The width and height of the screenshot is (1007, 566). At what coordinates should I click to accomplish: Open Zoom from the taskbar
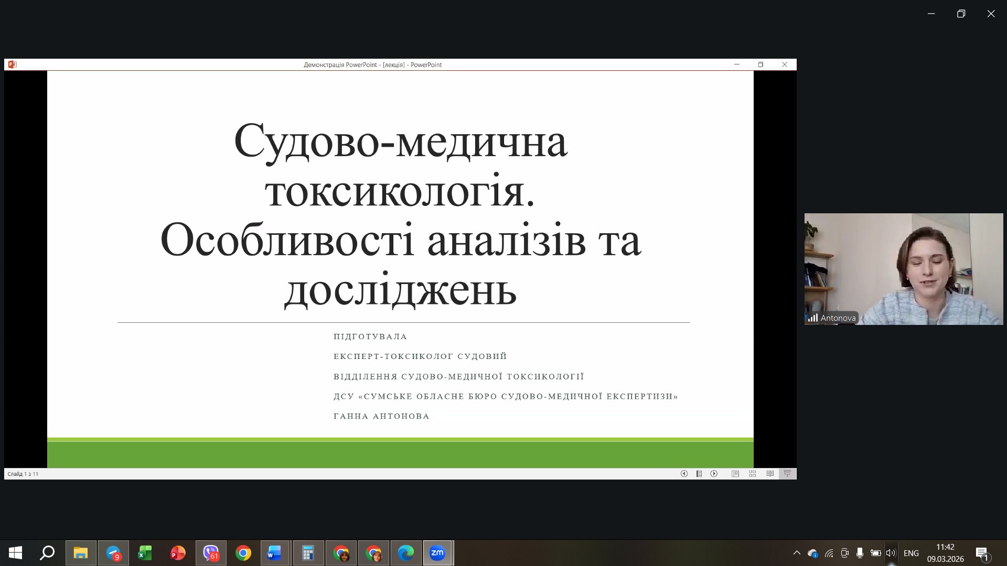437,553
